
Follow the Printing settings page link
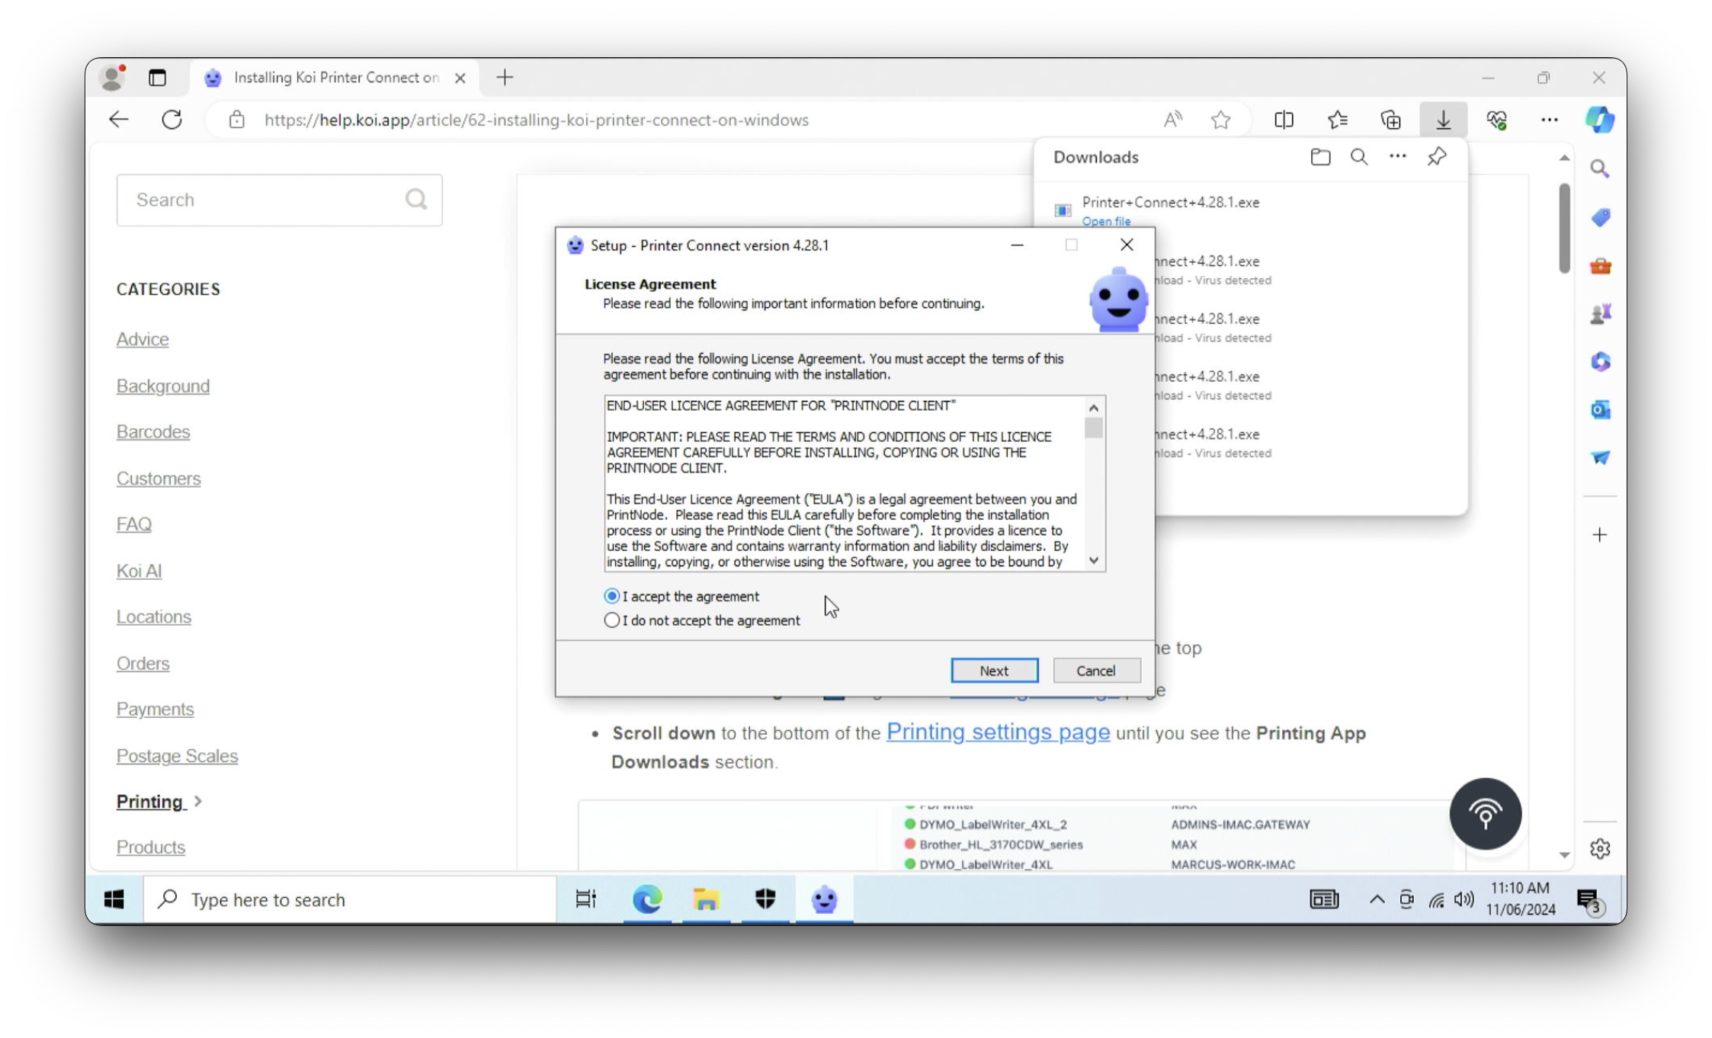(x=998, y=732)
